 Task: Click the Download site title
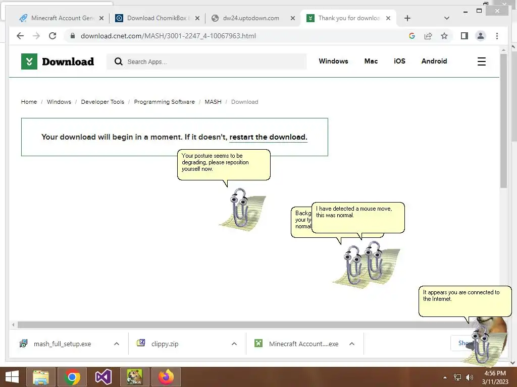point(68,61)
